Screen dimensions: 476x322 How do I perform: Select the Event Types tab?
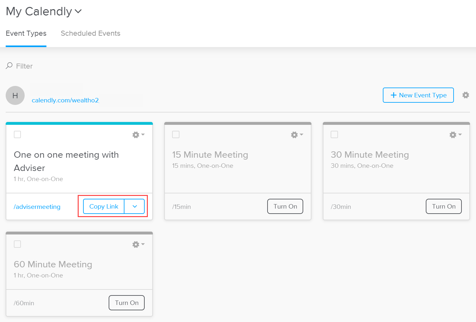point(26,33)
